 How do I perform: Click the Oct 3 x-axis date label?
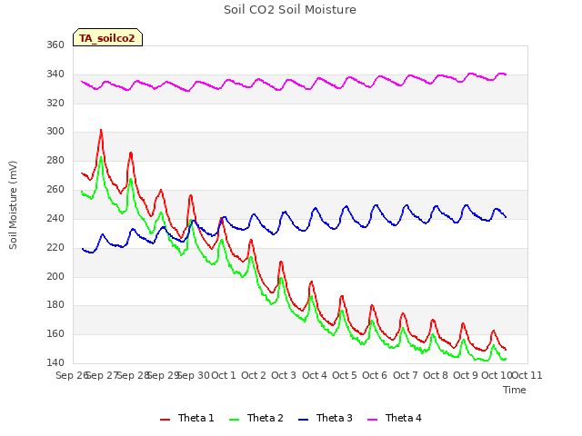284,375
